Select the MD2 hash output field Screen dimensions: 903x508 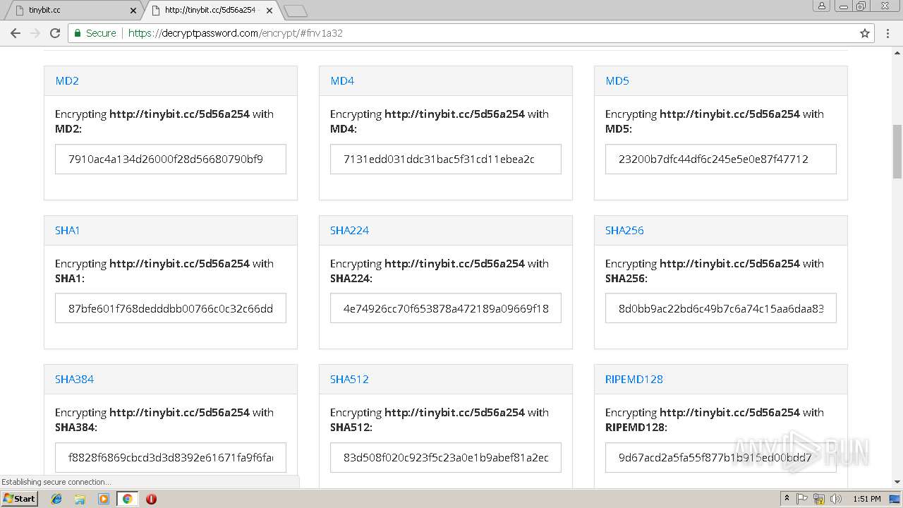tap(171, 159)
